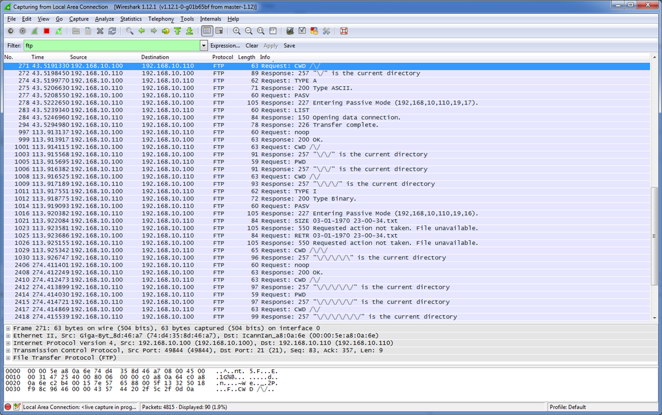Open the Telephony menu
The width and height of the screenshot is (662, 415).
click(161, 19)
